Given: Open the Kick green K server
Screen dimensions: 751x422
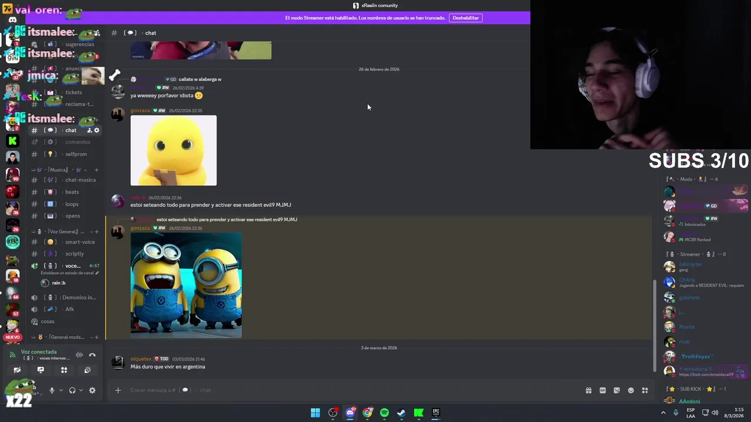Looking at the screenshot, I should [12, 141].
